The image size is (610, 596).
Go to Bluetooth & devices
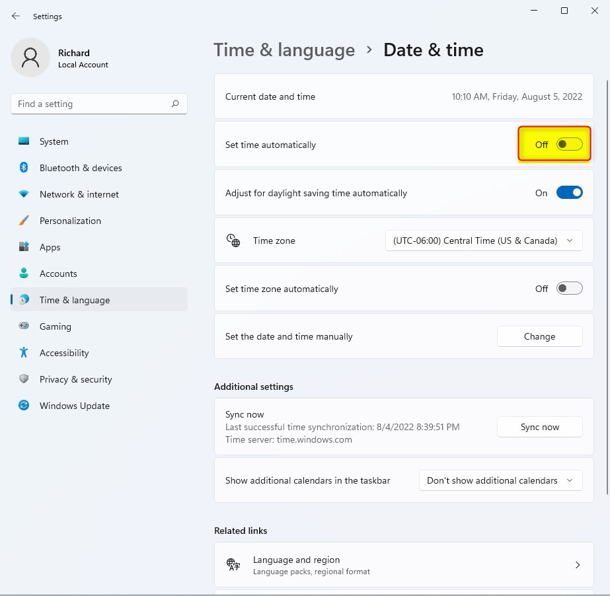pyautogui.click(x=99, y=168)
